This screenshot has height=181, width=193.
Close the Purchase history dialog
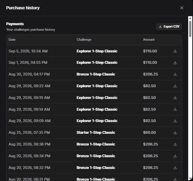click(x=182, y=8)
